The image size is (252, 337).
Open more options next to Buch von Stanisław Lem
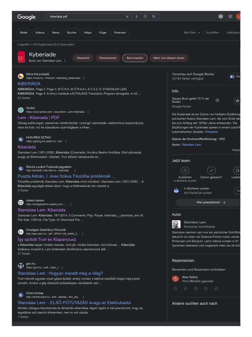[x=65, y=61]
